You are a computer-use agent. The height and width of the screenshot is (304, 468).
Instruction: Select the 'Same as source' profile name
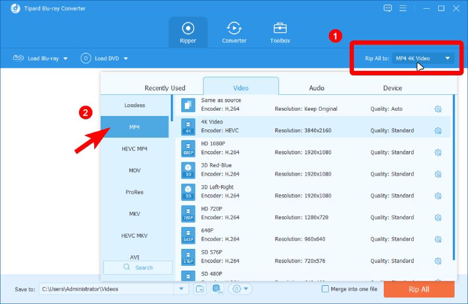pyautogui.click(x=221, y=100)
